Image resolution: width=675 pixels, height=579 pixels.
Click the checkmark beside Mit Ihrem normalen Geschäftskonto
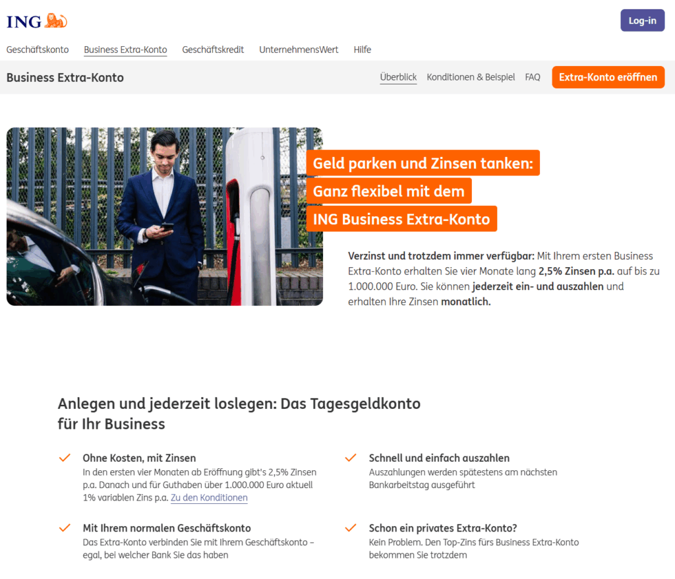click(65, 528)
